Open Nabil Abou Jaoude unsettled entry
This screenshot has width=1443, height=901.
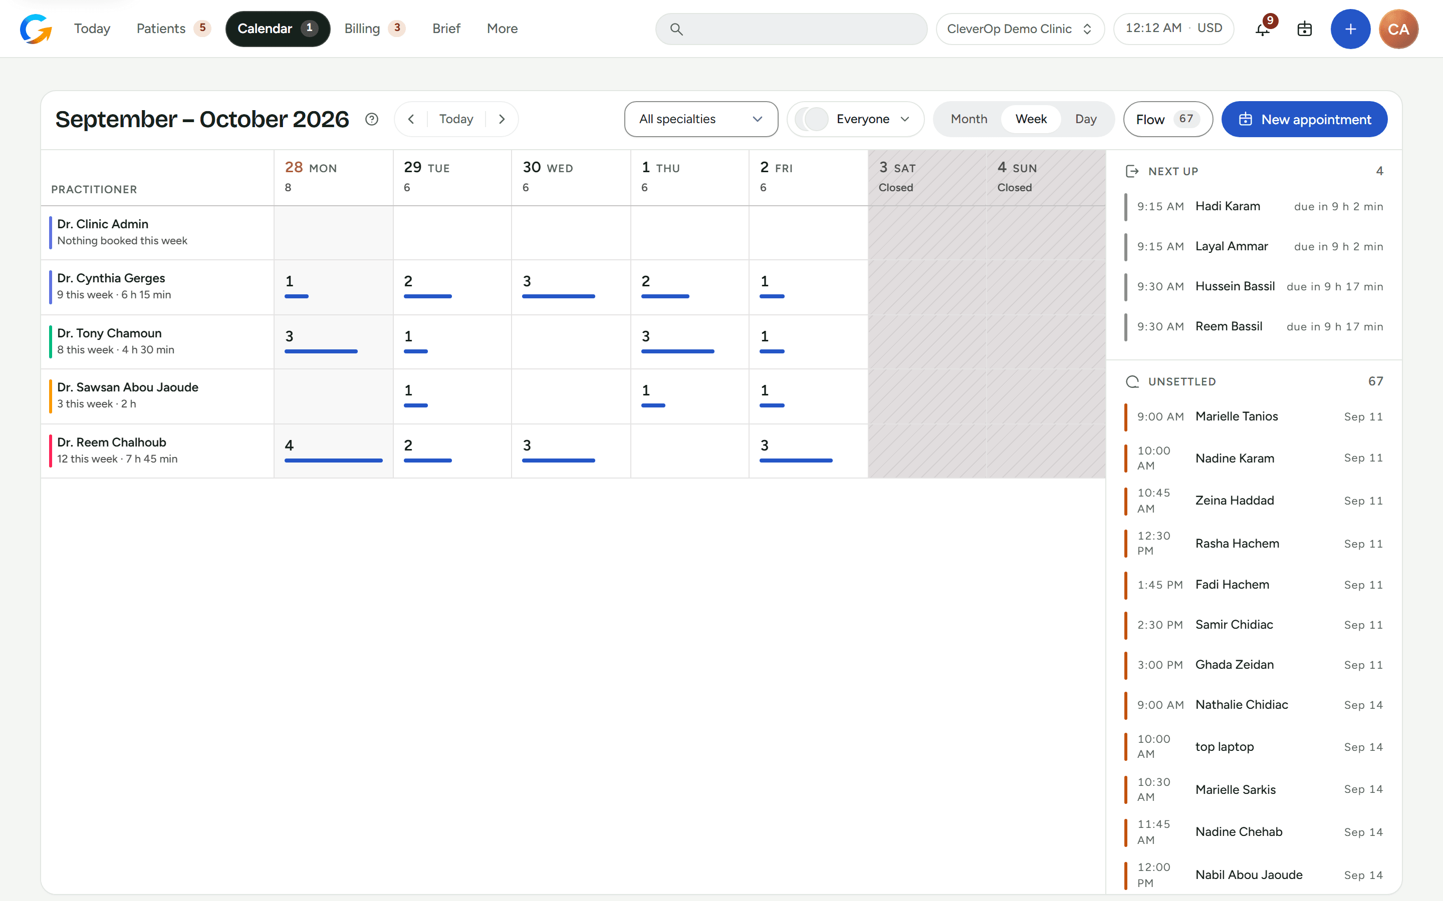click(x=1254, y=875)
